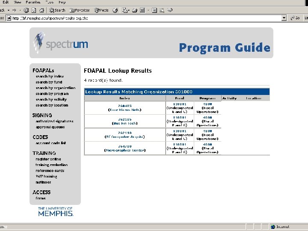Click the Discuss icon in the toolbar
Viewport: 308px width, 231px height.
click(x=154, y=10)
